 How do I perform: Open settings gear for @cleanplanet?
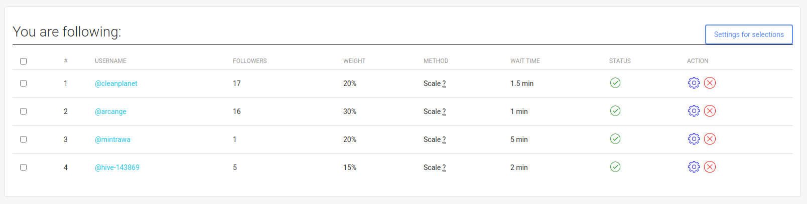[694, 83]
